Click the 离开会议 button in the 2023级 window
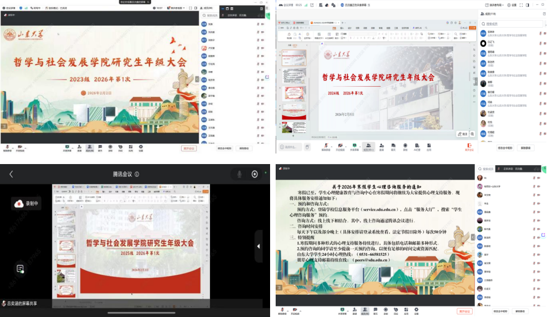 pos(189,148)
